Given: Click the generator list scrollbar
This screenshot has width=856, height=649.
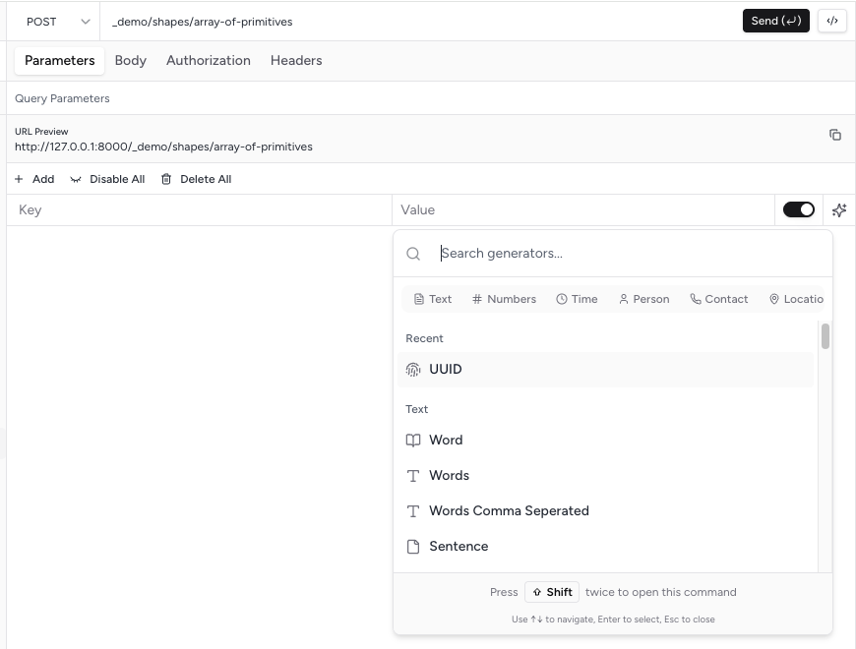Looking at the screenshot, I should tap(825, 336).
